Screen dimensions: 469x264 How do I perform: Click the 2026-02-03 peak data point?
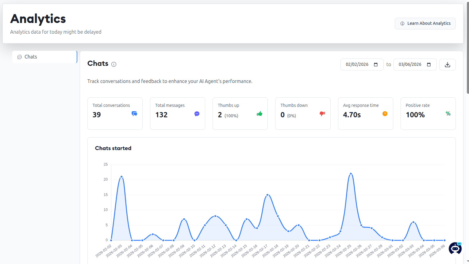click(x=121, y=177)
